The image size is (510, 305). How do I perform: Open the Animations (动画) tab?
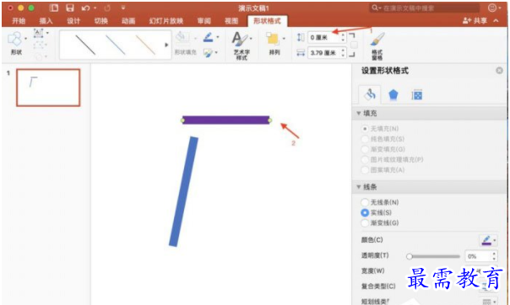tap(128, 21)
